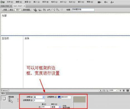Click the 属性 panel tab
The width and height of the screenshot is (130, 109).
(3, 93)
